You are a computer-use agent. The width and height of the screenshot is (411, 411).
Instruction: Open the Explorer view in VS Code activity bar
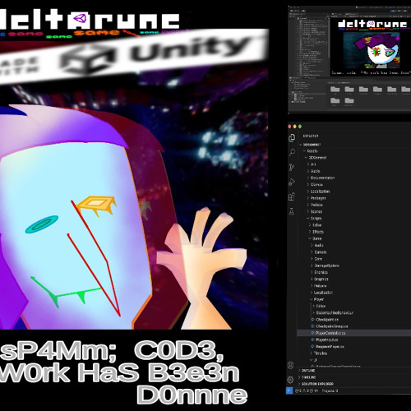click(292, 138)
